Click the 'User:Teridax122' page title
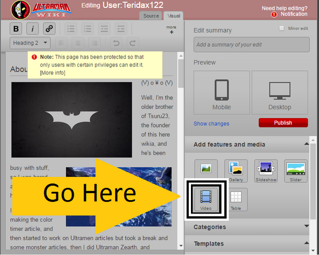 [133, 5]
